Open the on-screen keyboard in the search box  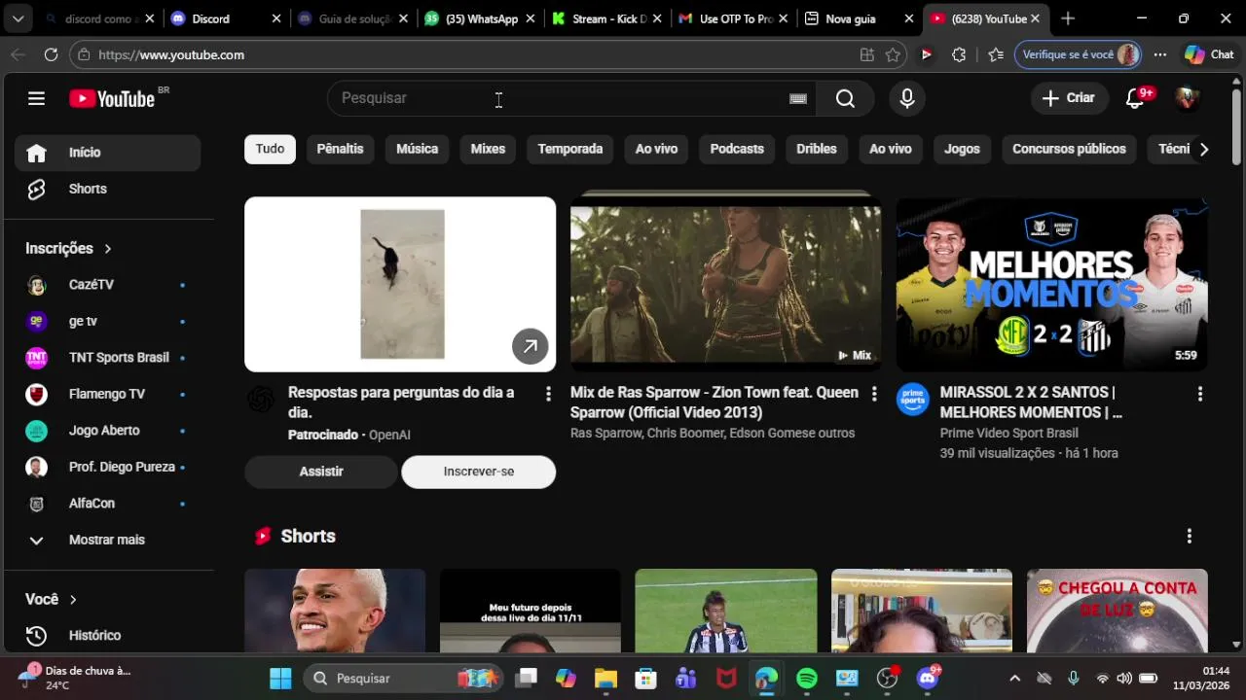[798, 98]
